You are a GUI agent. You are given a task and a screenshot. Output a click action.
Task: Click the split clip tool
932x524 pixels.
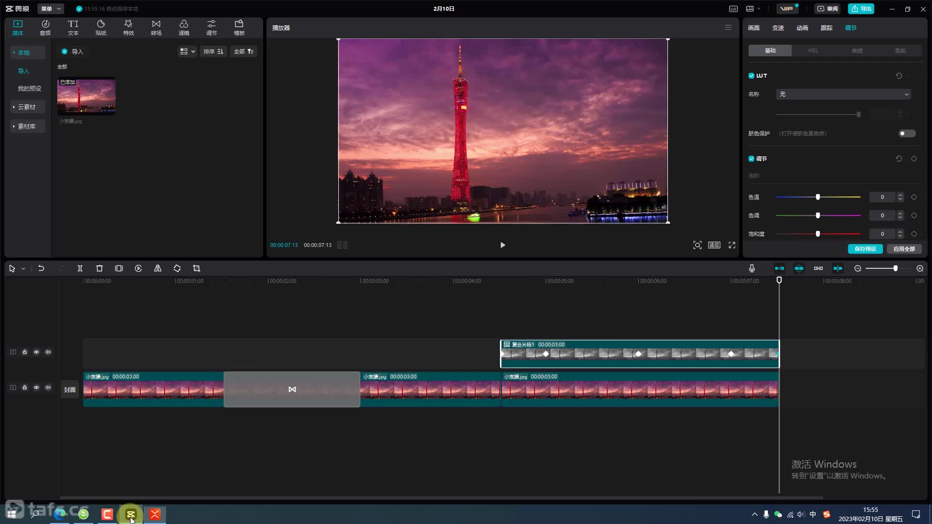point(80,268)
